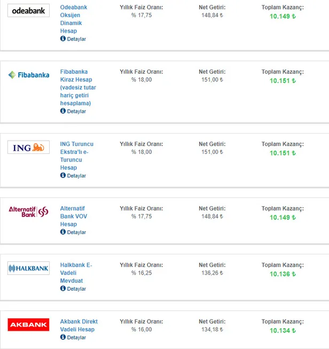The image size is (329, 349).
Task: Click the Akbank logo
Action: 28,324
